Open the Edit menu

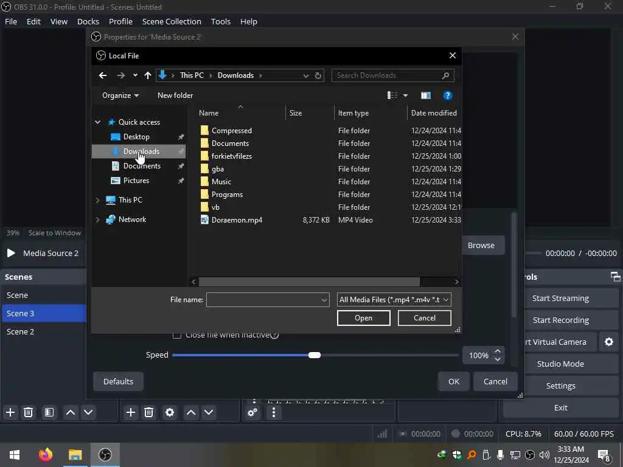(x=33, y=21)
